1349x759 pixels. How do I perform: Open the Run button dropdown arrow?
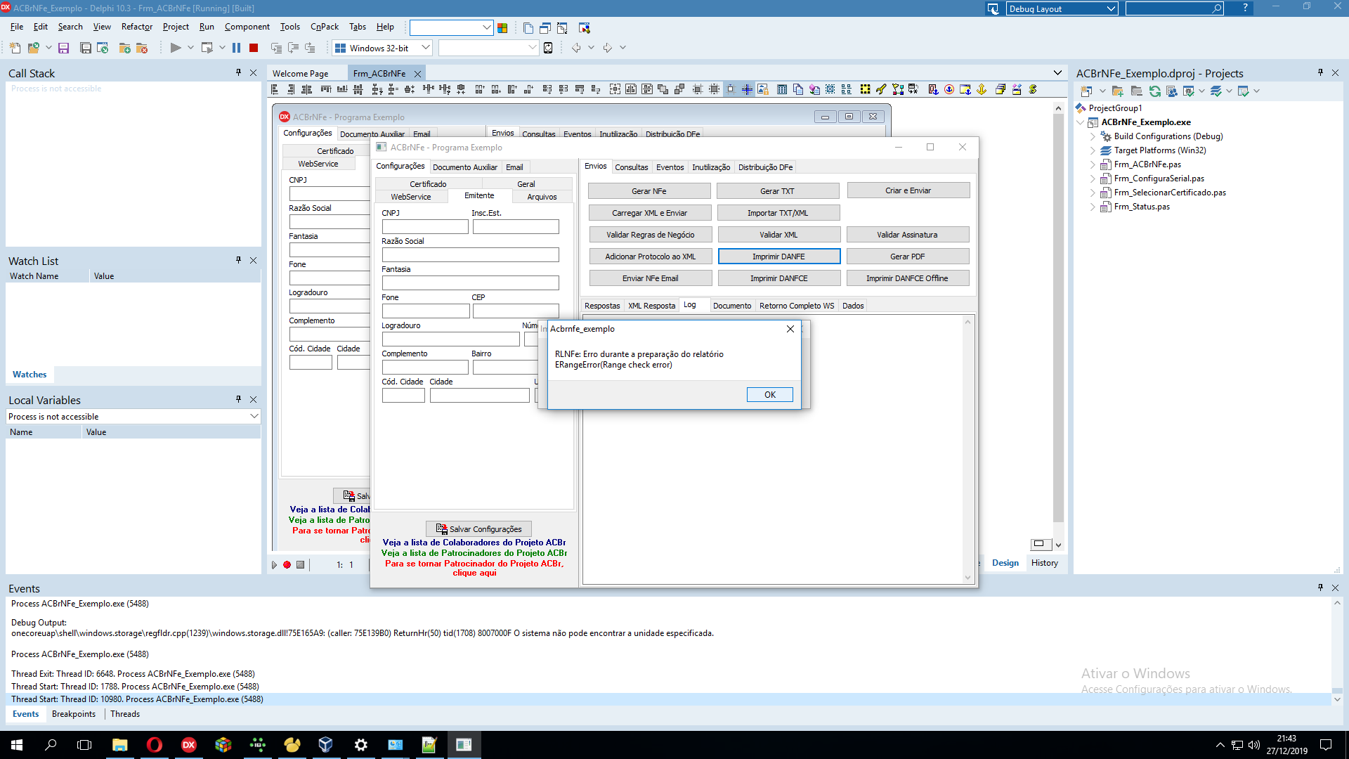pos(190,48)
